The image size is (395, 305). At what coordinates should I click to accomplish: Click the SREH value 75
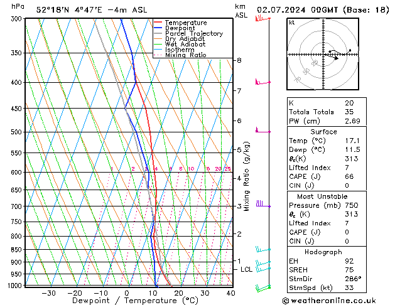349,270
